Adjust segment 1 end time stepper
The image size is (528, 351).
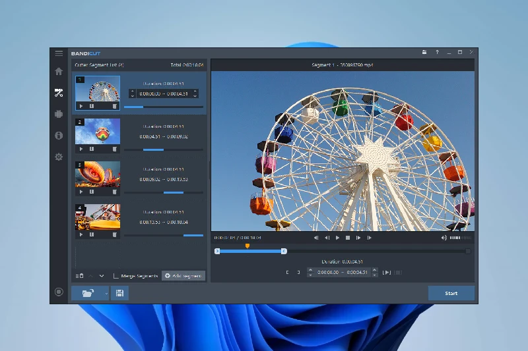point(195,94)
